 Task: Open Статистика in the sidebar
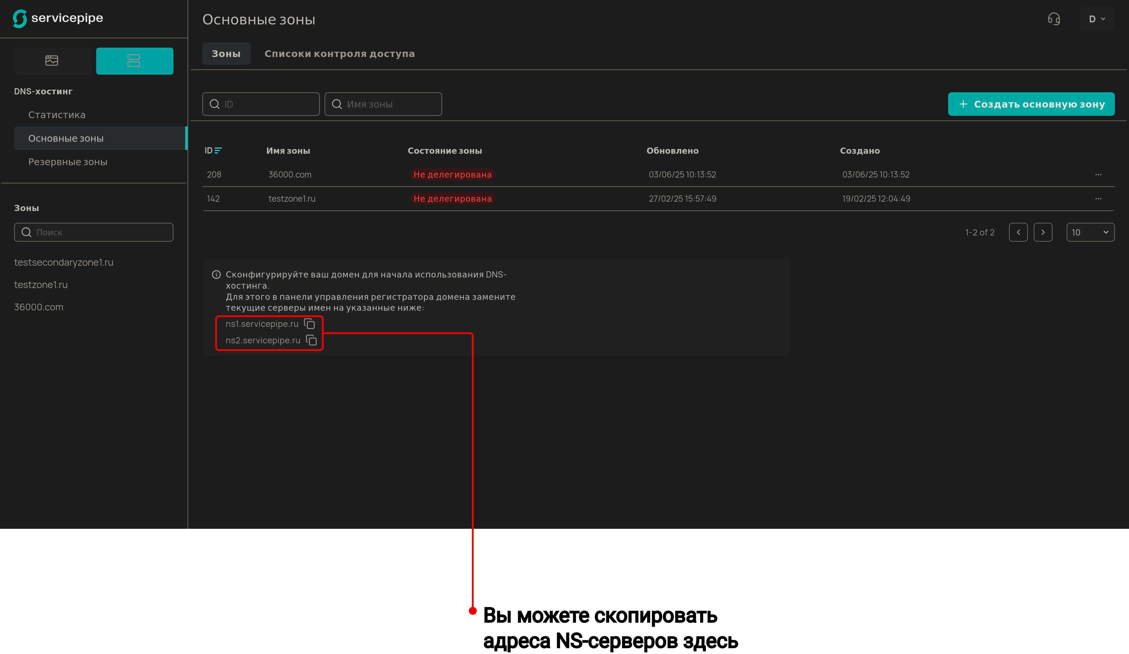(57, 115)
